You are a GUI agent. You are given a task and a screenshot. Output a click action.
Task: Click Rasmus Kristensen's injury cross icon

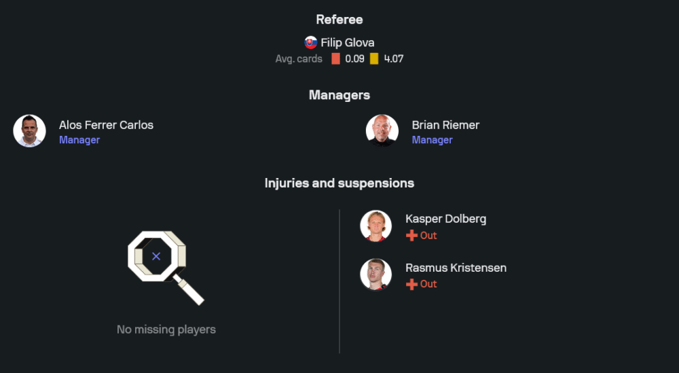pyautogui.click(x=411, y=285)
